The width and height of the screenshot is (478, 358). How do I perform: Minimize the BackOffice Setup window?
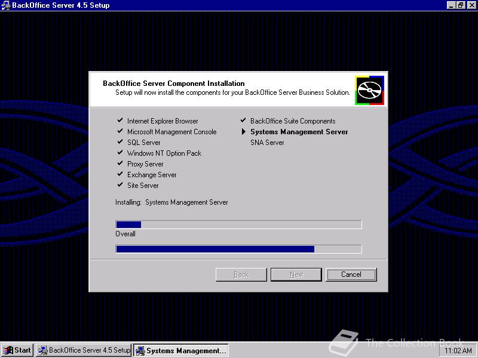(x=451, y=5)
